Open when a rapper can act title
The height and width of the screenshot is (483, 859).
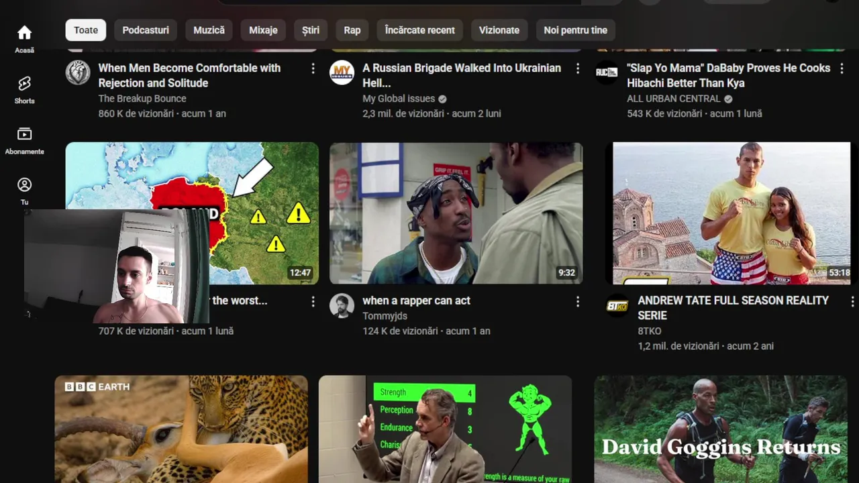(x=416, y=301)
